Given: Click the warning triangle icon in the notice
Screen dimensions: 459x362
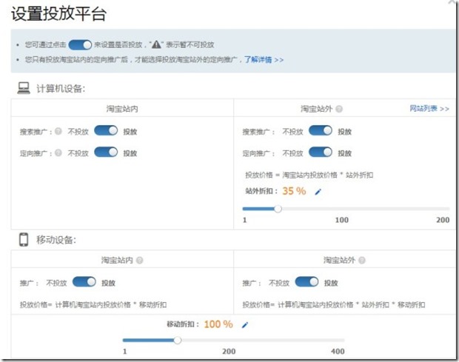Looking at the screenshot, I should (x=158, y=44).
